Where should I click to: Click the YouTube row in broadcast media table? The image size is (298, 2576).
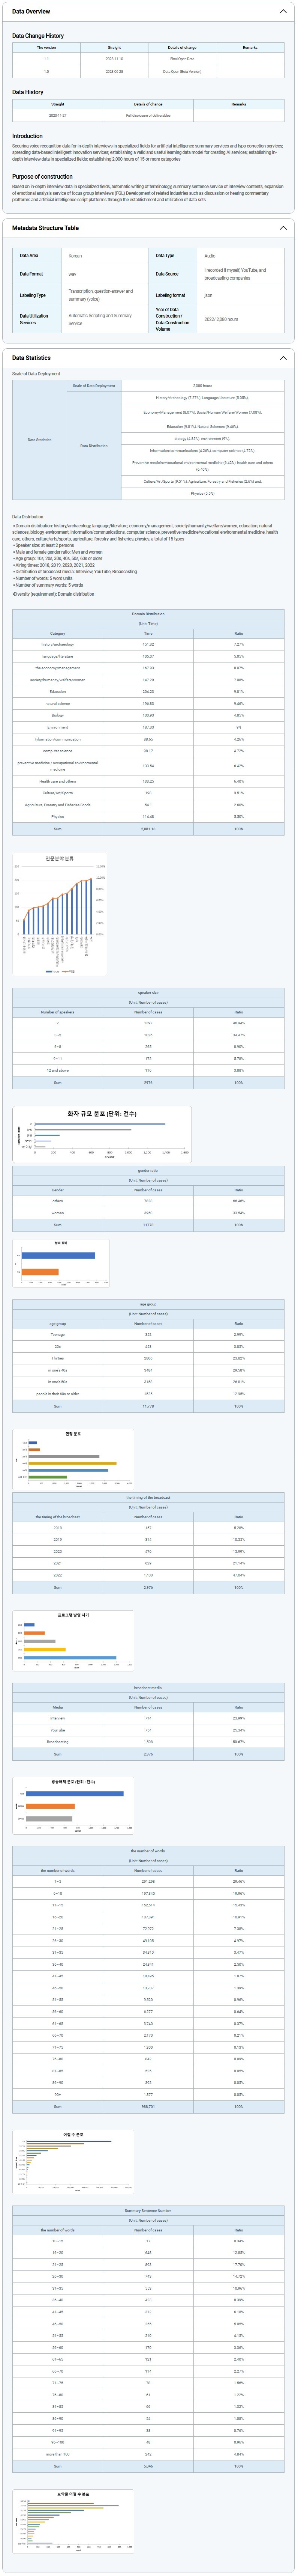pos(148,1730)
